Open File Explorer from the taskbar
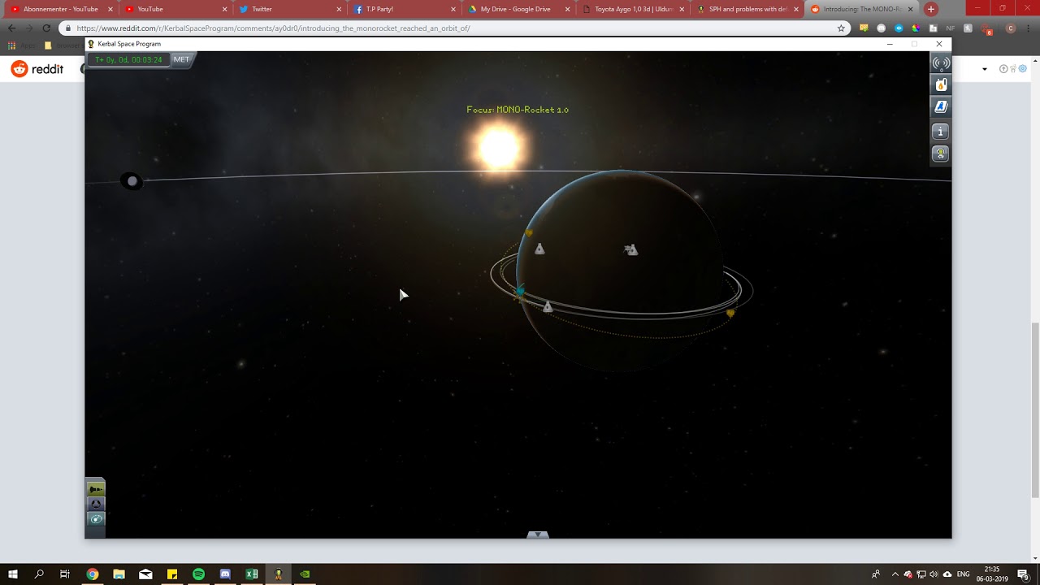 tap(119, 574)
